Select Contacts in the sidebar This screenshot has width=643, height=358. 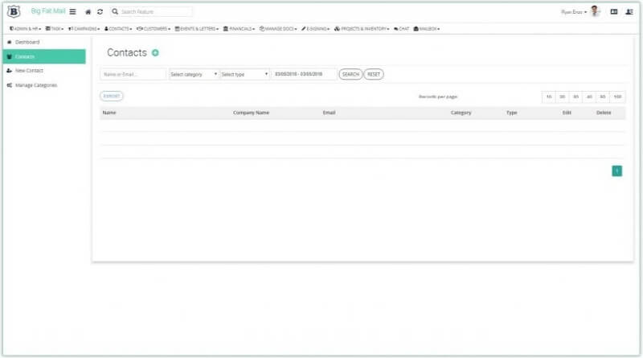[x=44, y=56]
